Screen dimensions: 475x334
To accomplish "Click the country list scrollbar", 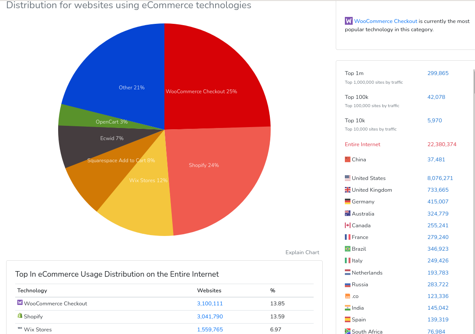I will (474, 82).
